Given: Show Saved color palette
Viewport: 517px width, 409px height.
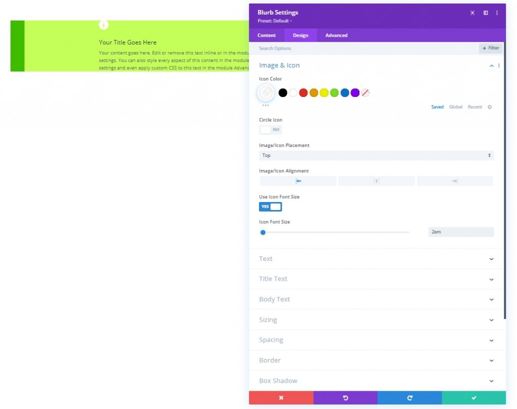Looking at the screenshot, I should [437, 107].
